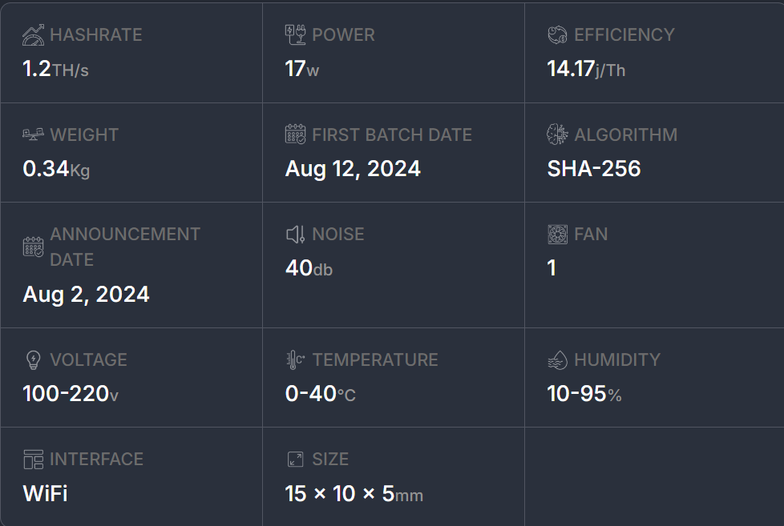Image resolution: width=784 pixels, height=526 pixels.
Task: Click the WiFi interface value
Action: (x=45, y=493)
